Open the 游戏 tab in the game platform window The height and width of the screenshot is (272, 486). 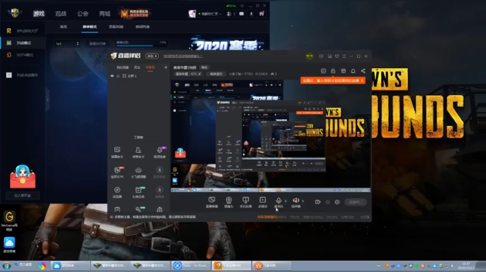(x=39, y=13)
